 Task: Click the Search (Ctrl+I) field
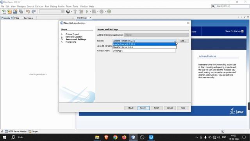click(232, 6)
